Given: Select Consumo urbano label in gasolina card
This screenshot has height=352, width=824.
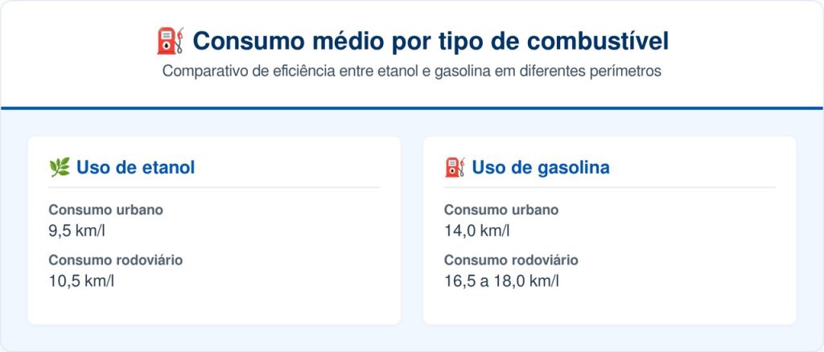Looking at the screenshot, I should (501, 210).
